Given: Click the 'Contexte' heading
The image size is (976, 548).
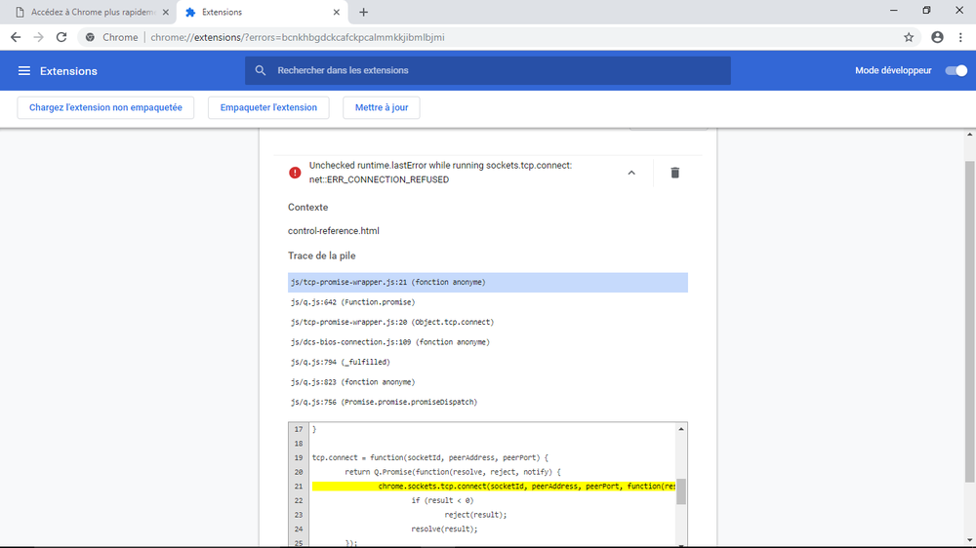Looking at the screenshot, I should [307, 207].
